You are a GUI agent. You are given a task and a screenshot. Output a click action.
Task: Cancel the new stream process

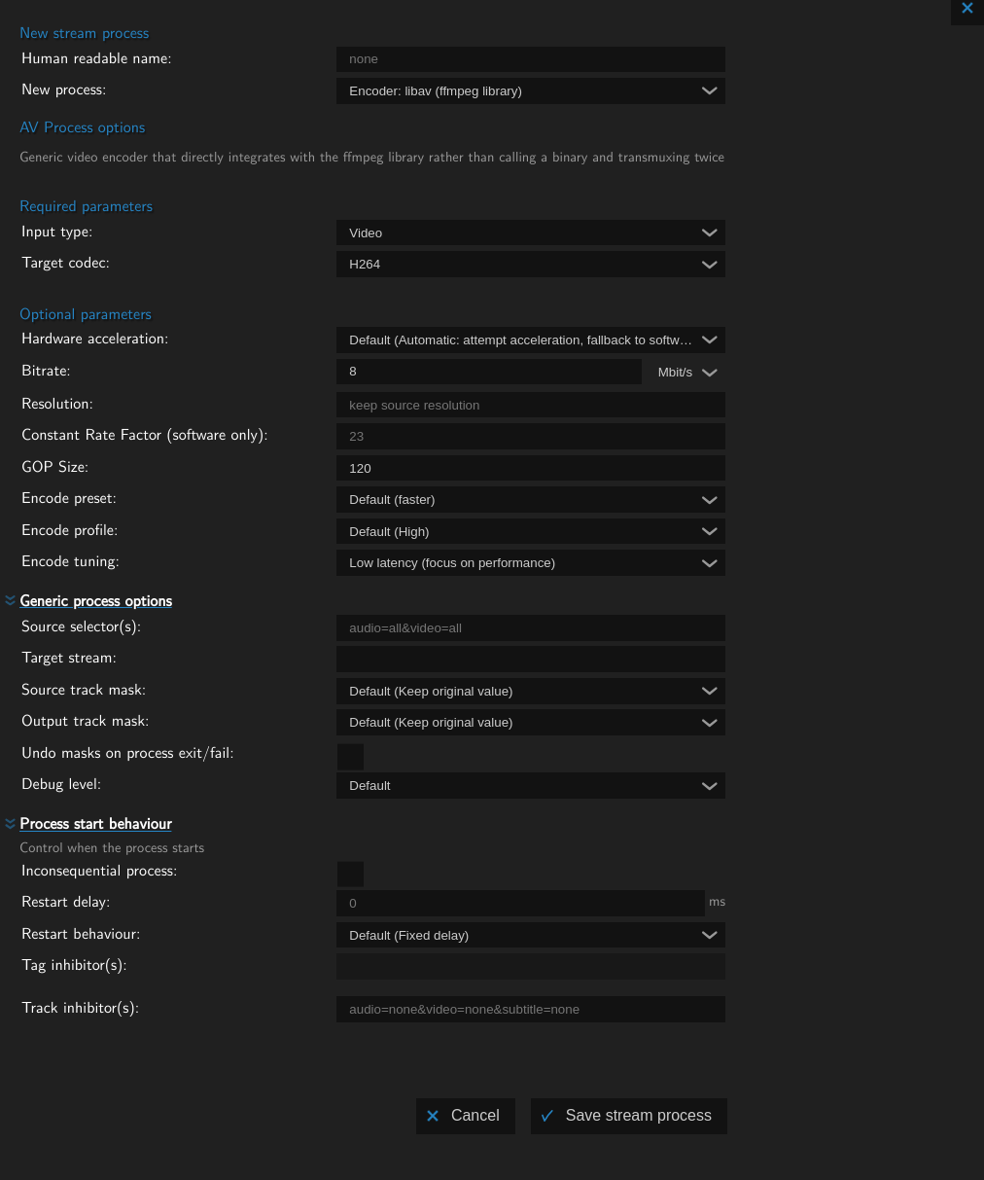click(x=465, y=1116)
